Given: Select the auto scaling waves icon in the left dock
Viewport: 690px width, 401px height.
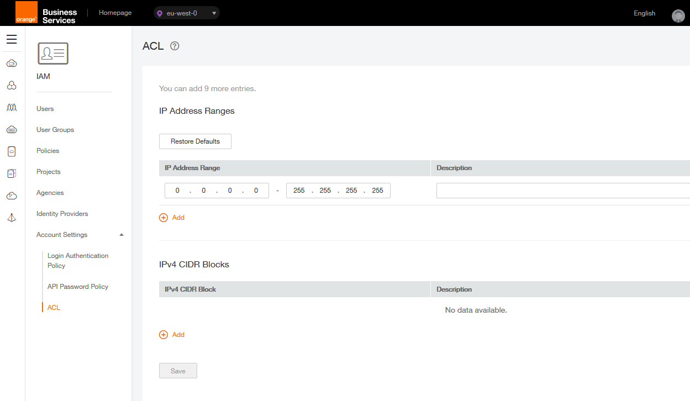Looking at the screenshot, I should (12, 107).
